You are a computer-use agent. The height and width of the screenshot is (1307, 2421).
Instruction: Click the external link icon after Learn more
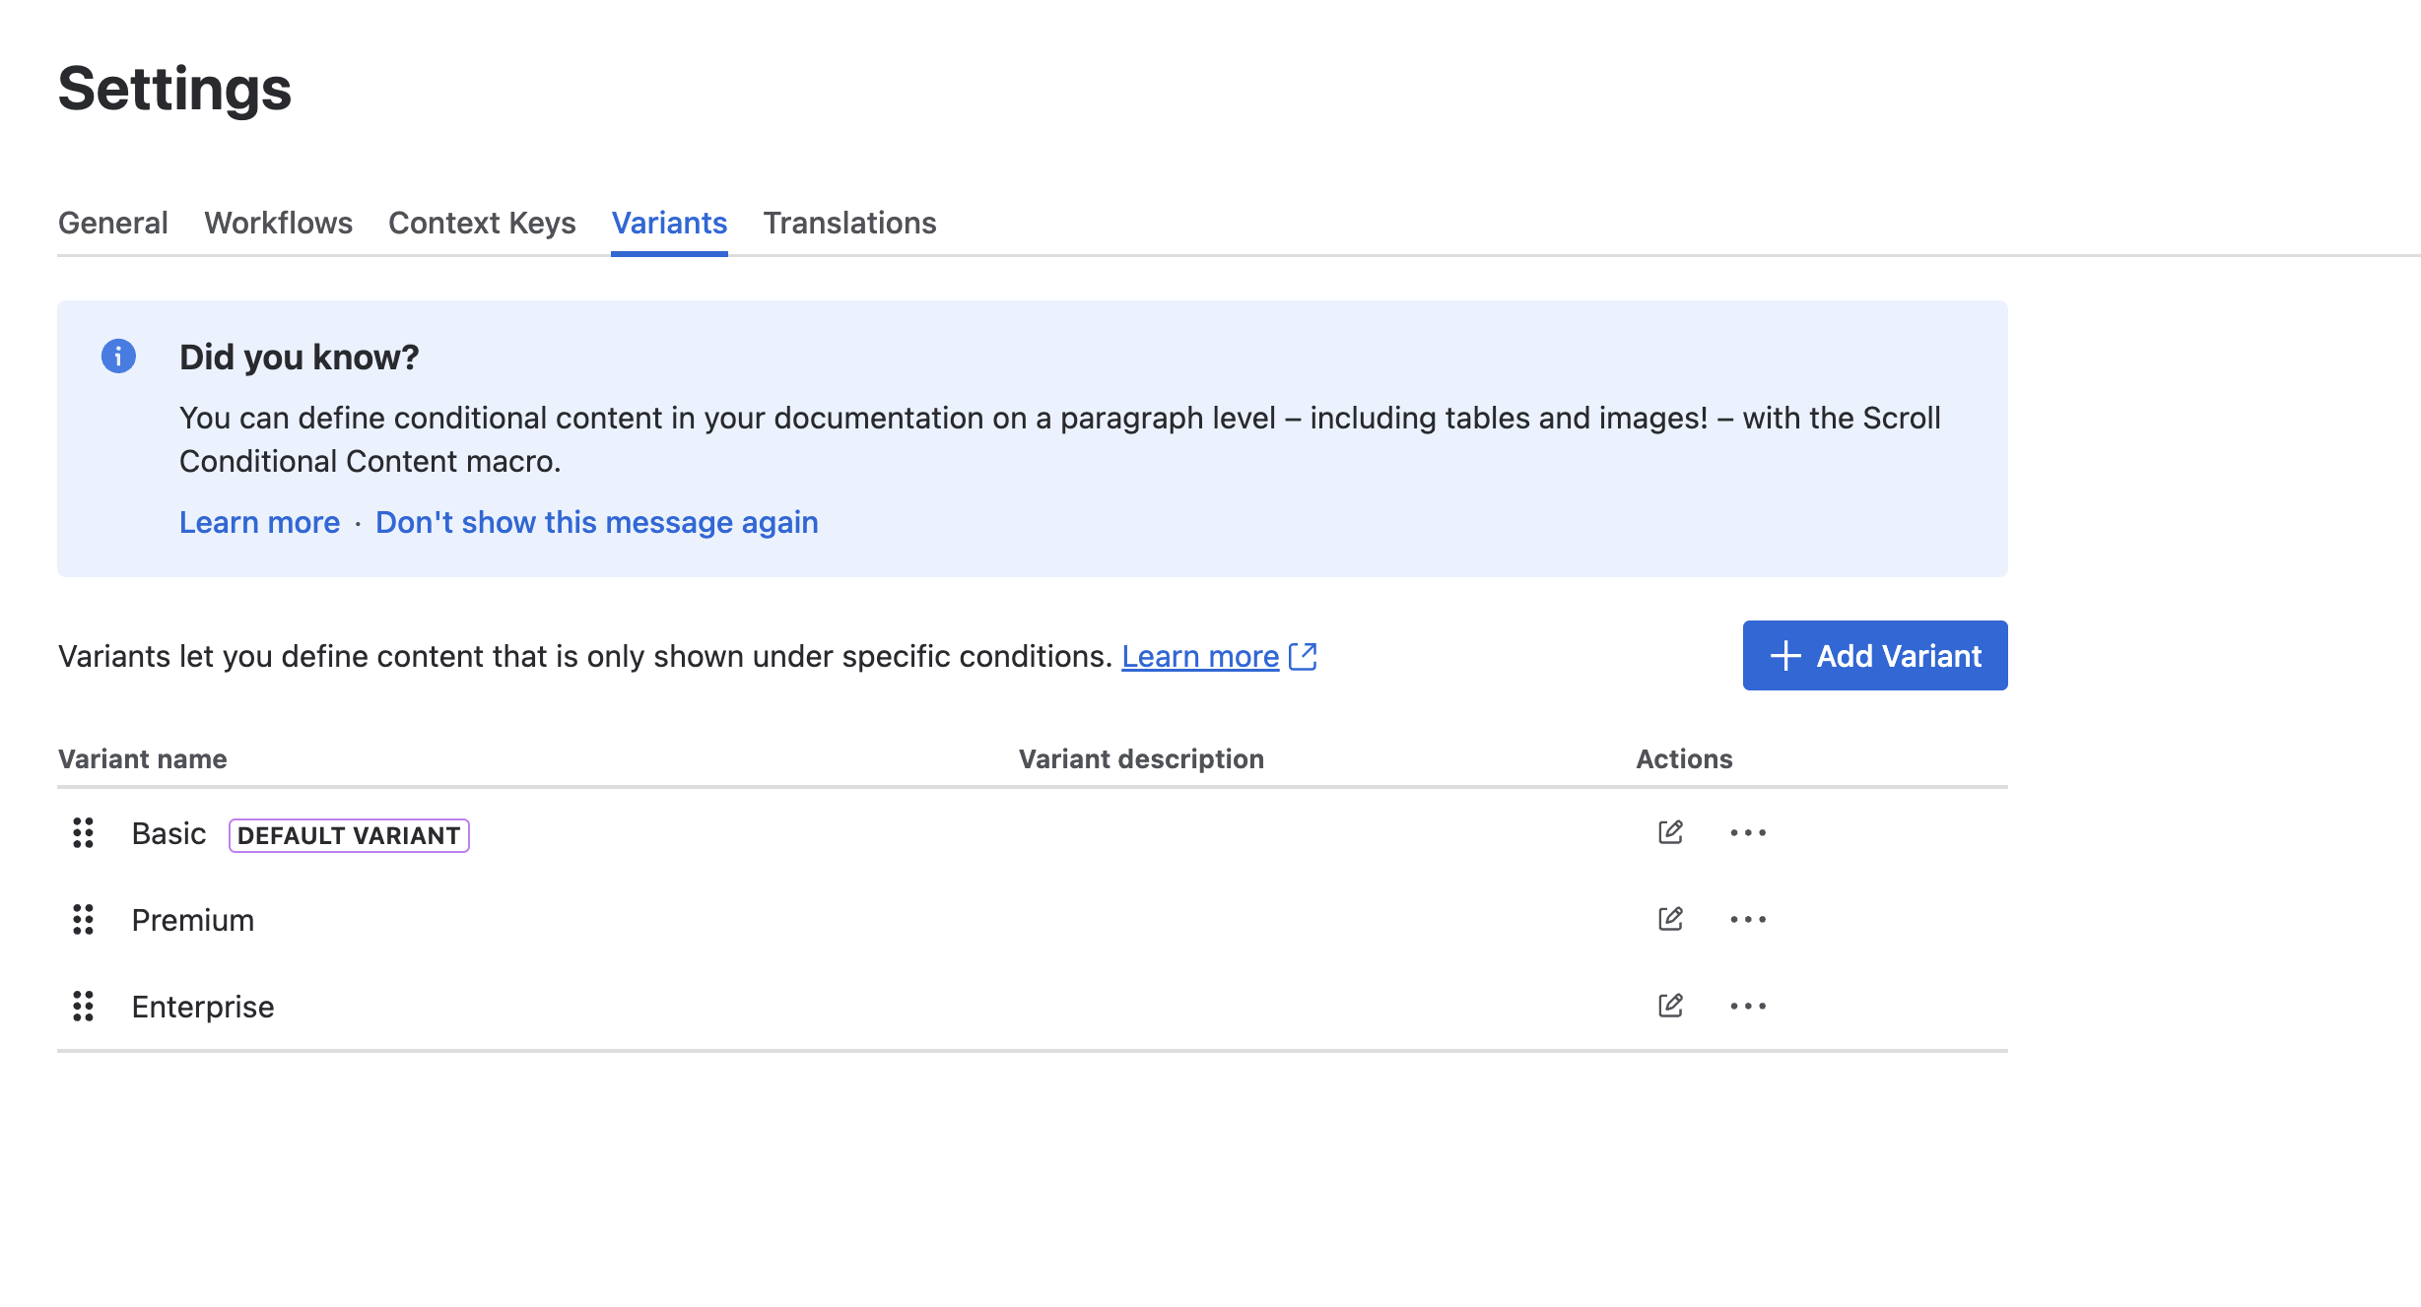[1303, 656]
